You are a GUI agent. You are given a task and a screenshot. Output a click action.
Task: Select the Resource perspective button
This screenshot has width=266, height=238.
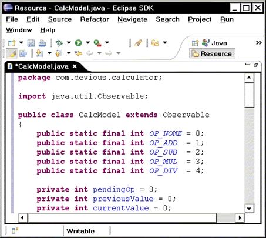(x=212, y=53)
